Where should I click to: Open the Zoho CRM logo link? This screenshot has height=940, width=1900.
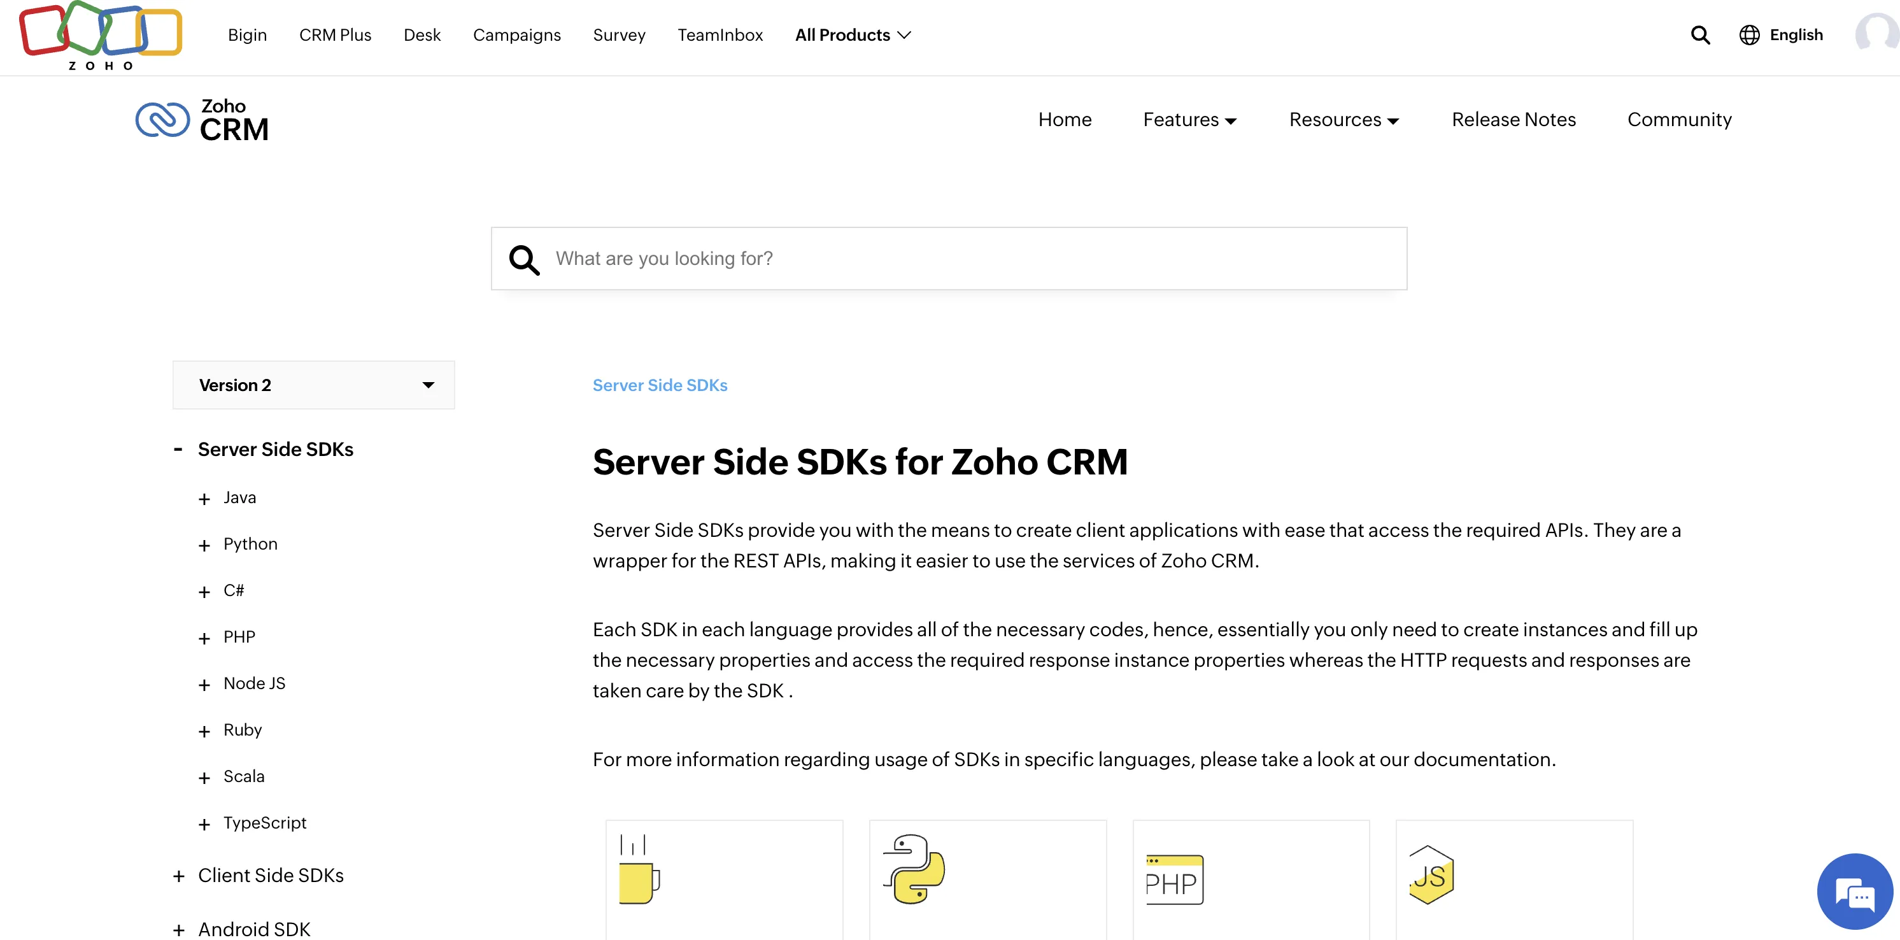pos(202,120)
